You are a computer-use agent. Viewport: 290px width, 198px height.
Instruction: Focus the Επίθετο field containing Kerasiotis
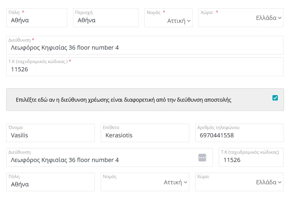point(145,135)
